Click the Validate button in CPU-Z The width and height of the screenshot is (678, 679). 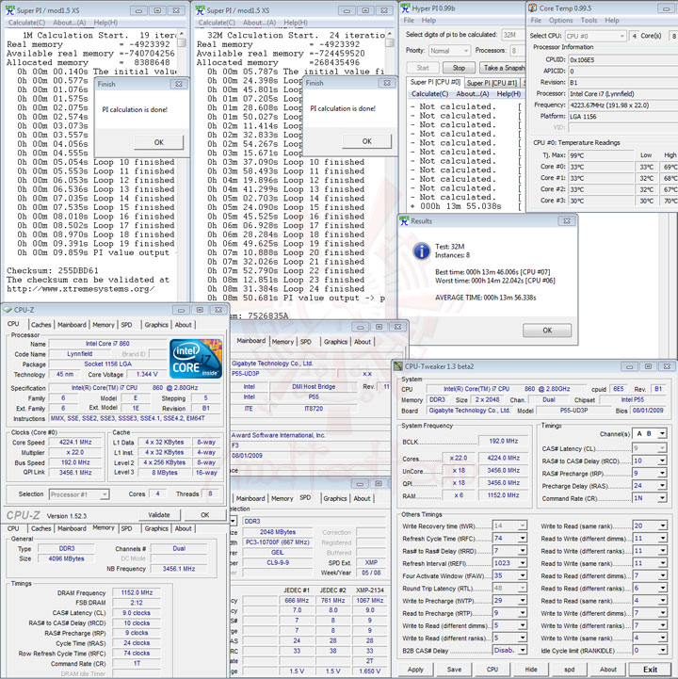tap(159, 515)
